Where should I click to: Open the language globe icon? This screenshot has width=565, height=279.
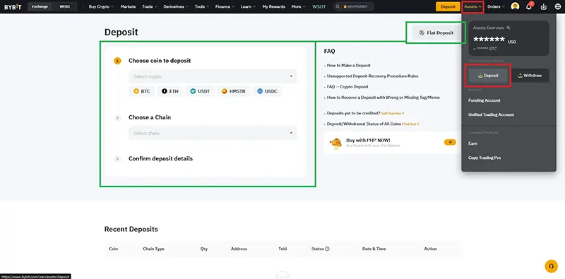(558, 6)
